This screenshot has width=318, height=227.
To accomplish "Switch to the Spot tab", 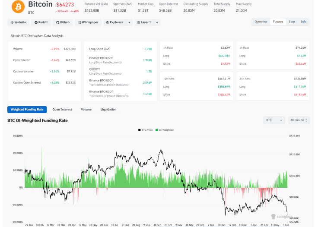I will (x=292, y=22).
